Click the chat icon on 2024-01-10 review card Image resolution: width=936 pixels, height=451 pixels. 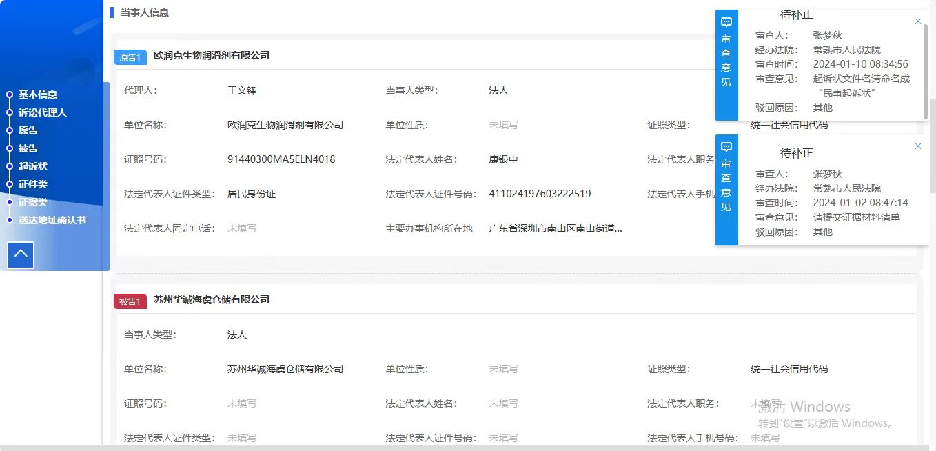[726, 22]
